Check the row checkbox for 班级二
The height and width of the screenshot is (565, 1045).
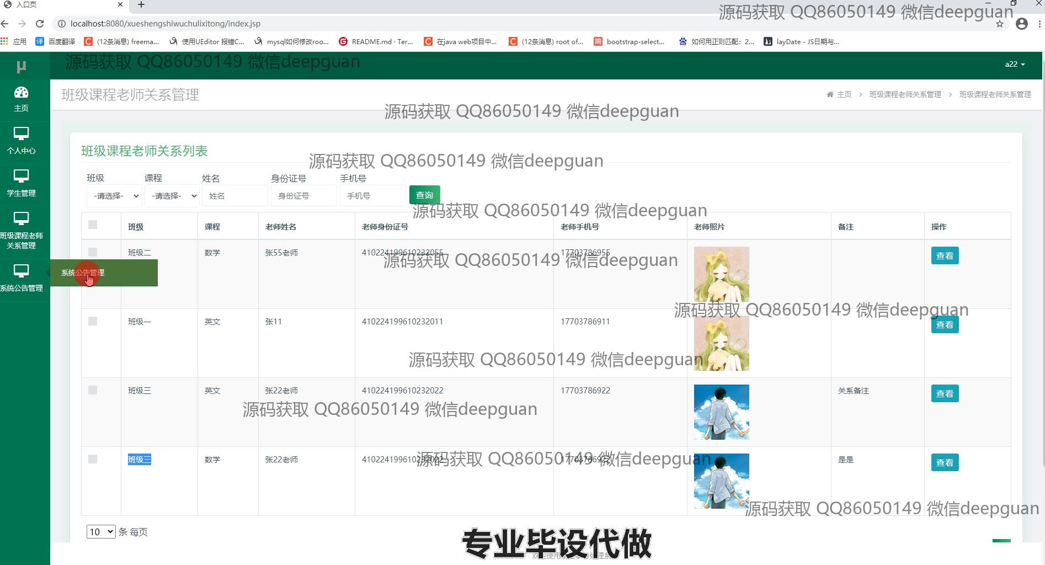93,252
